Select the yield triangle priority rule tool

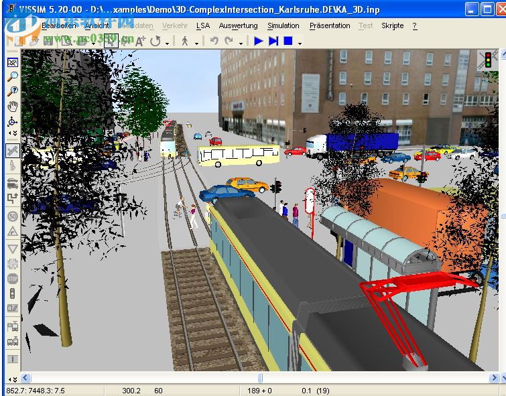13,249
